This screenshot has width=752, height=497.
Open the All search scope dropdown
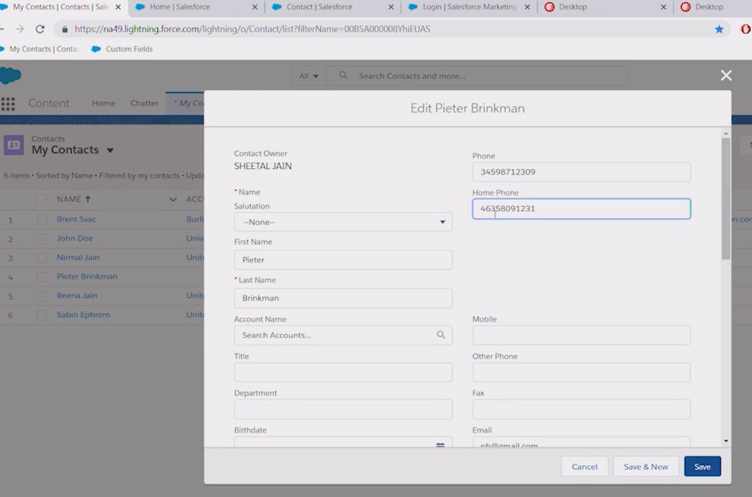(x=308, y=75)
